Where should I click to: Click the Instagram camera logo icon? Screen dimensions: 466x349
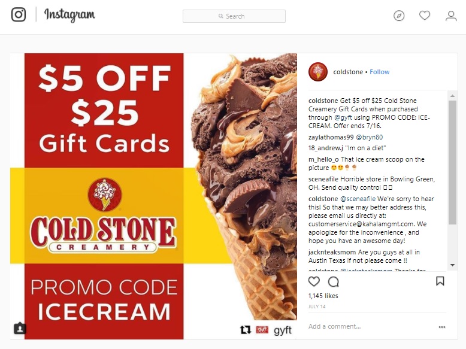click(x=19, y=14)
